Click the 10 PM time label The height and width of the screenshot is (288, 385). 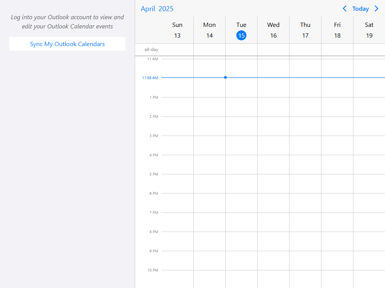tap(153, 270)
